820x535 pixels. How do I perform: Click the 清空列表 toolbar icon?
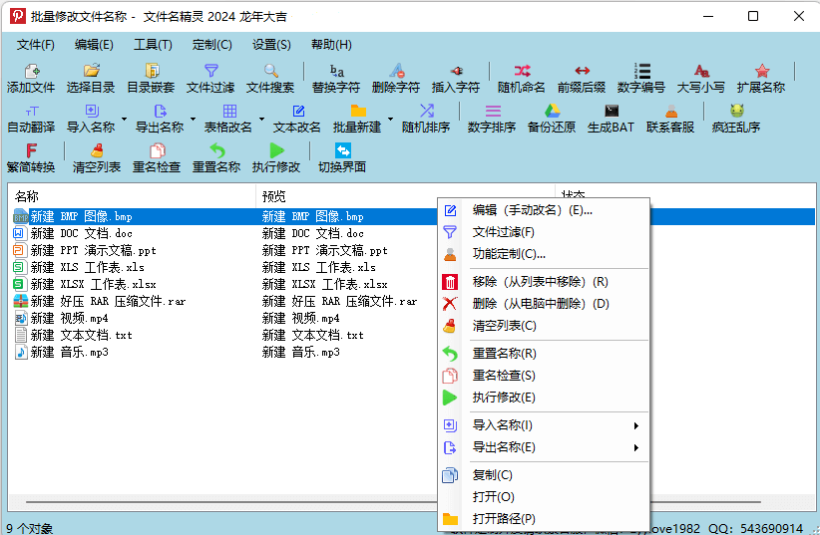(x=97, y=157)
